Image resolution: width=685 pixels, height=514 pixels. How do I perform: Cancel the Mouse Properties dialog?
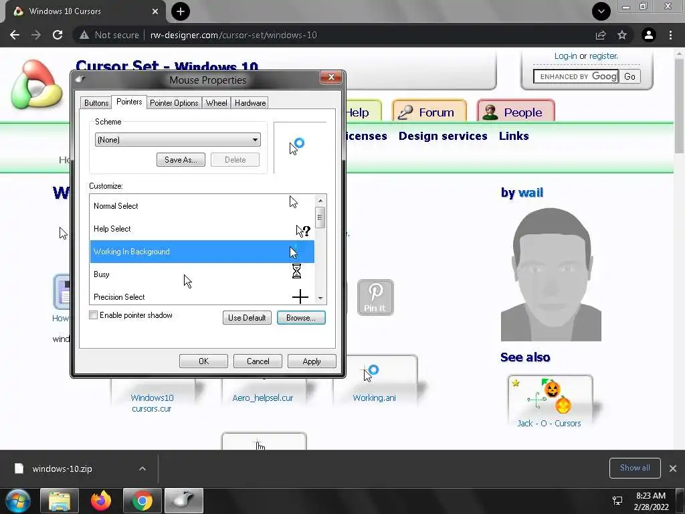[x=258, y=361]
